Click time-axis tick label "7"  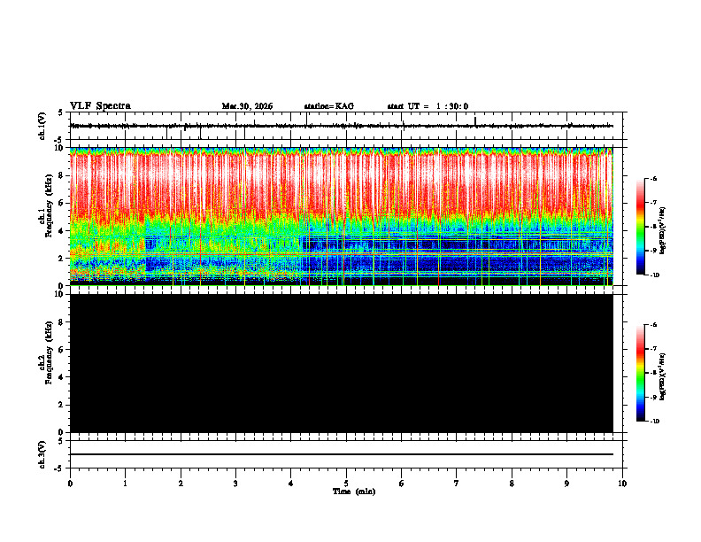(457, 484)
